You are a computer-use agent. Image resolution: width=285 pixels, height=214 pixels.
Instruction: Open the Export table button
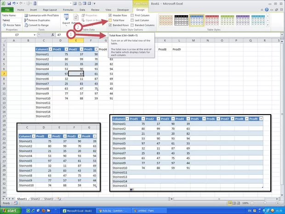tap(67, 18)
